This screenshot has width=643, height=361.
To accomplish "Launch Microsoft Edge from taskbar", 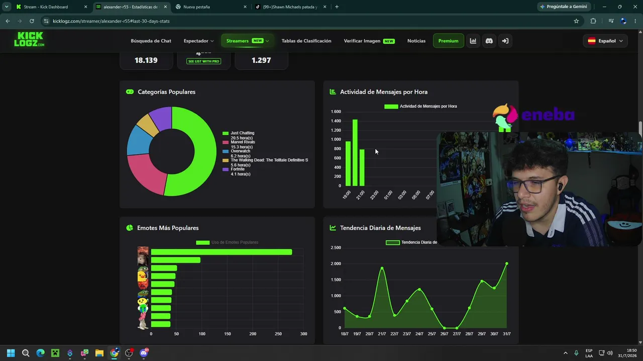I will [40, 353].
